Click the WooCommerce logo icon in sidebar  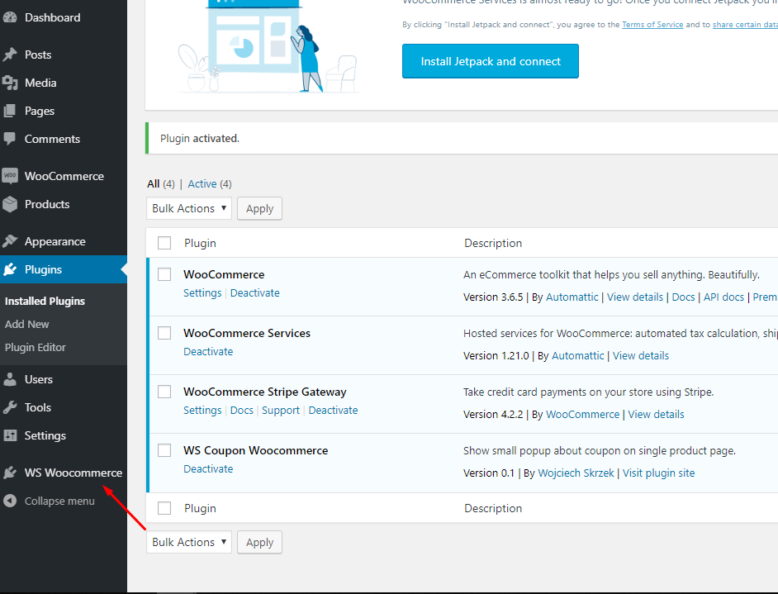(10, 176)
